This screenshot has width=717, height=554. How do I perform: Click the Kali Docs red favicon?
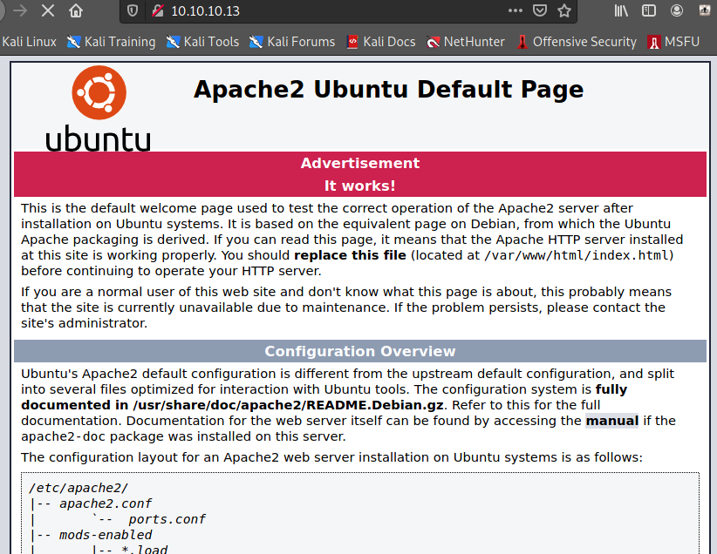[352, 42]
